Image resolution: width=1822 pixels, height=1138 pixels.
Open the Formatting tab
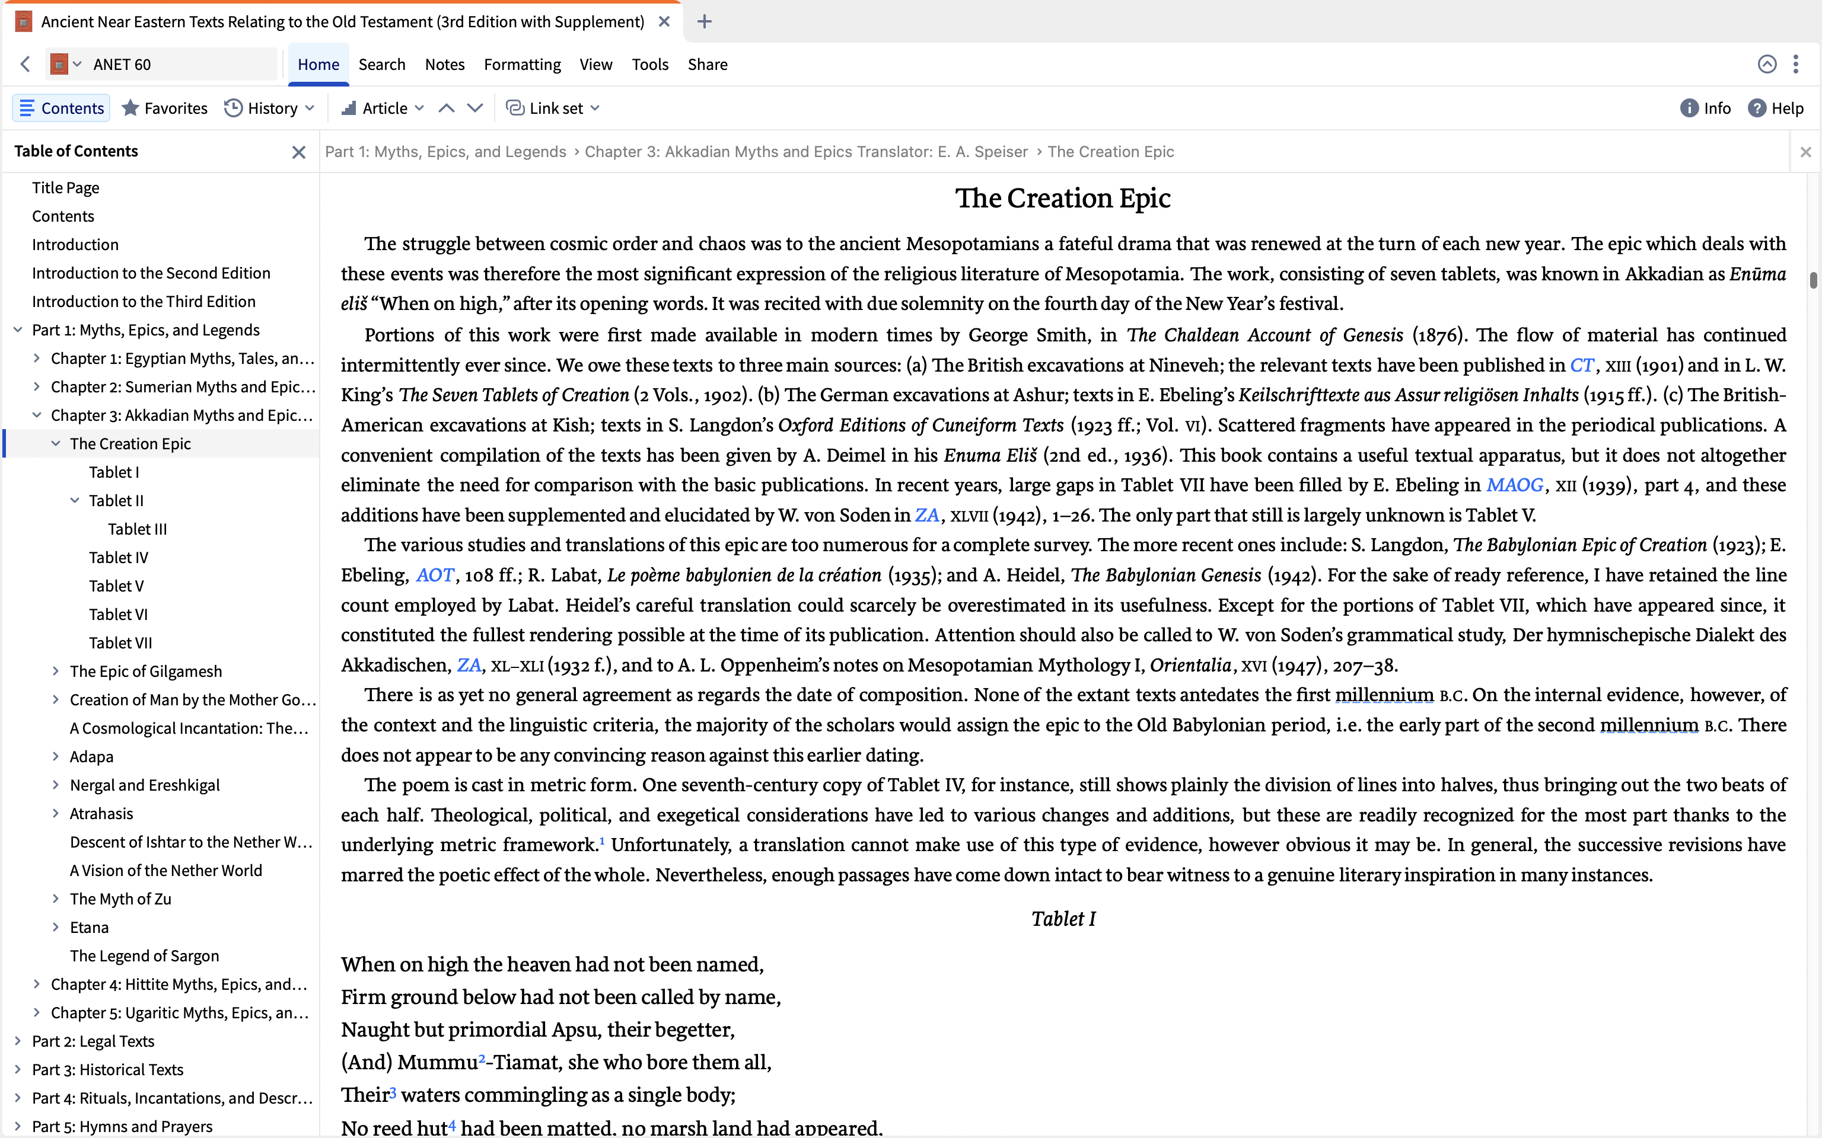522,64
